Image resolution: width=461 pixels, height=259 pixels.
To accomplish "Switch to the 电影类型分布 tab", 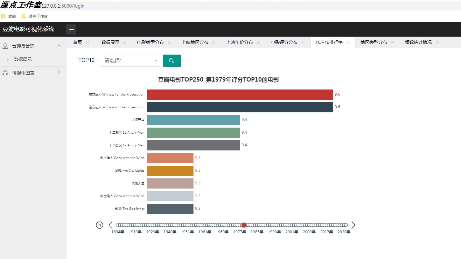I will click(150, 42).
